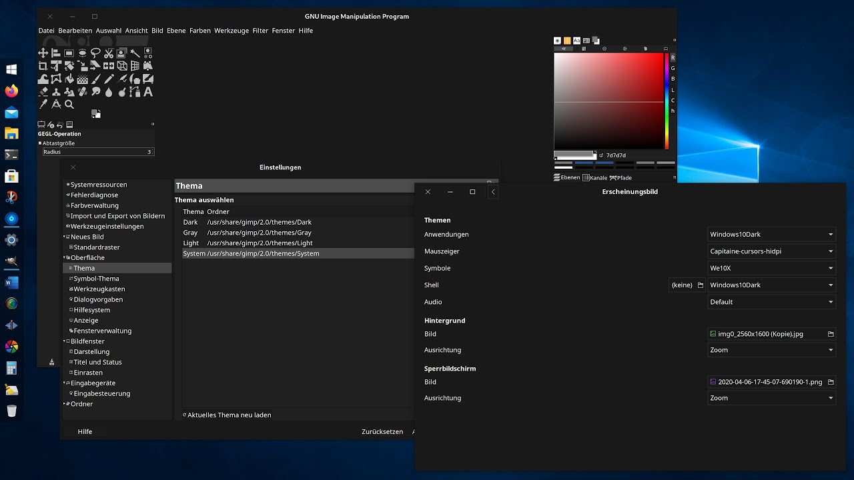Select the Rotate tool icon
854x480 pixels.
[x=69, y=65]
